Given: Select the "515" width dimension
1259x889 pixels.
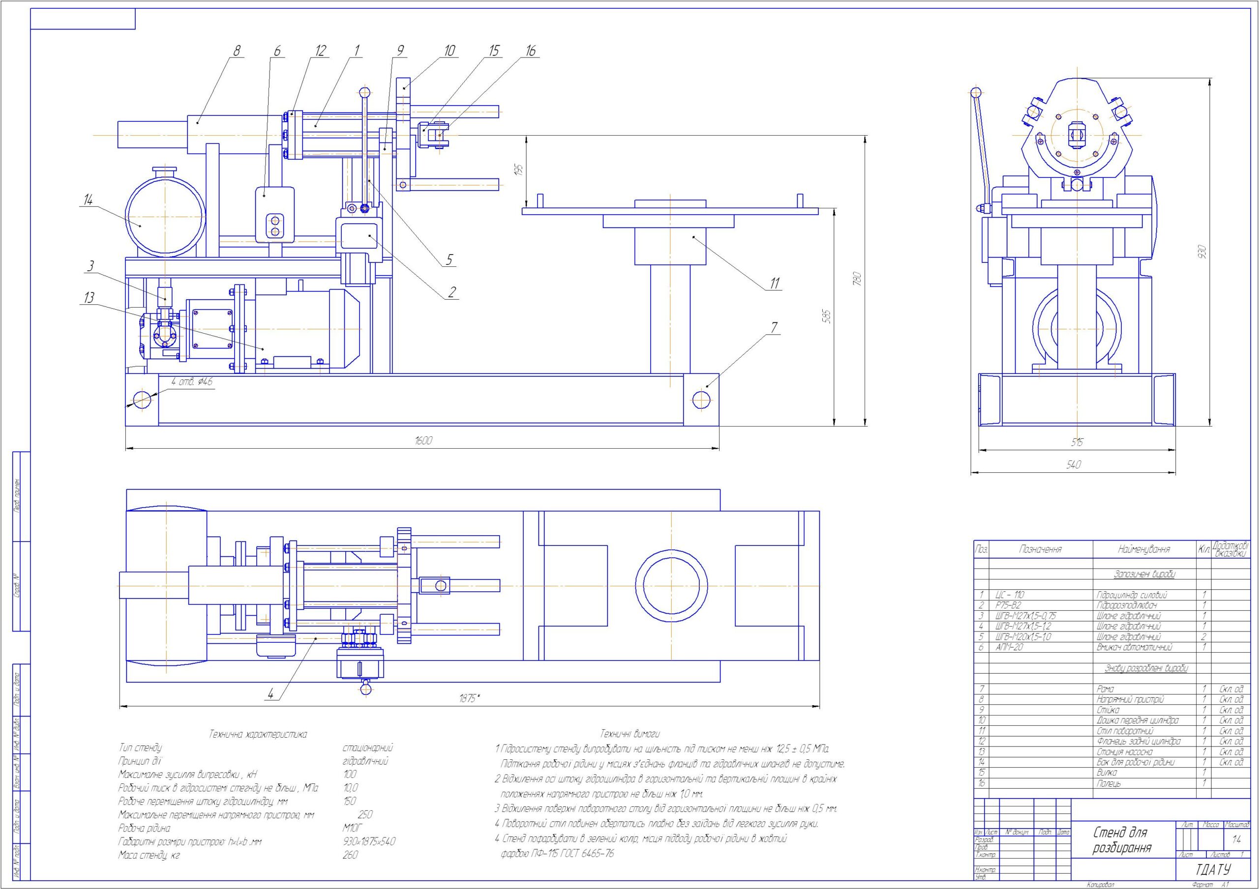Looking at the screenshot, I should (x=1077, y=442).
